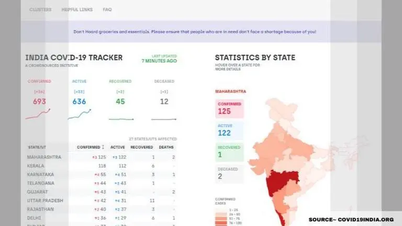The width and height of the screenshot is (402, 226).
Task: Sort table by Recovered column header
Action: 141,147
